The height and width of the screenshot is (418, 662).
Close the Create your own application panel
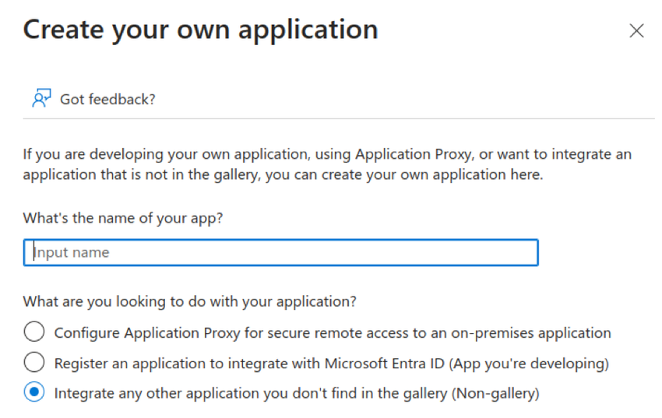(x=636, y=31)
